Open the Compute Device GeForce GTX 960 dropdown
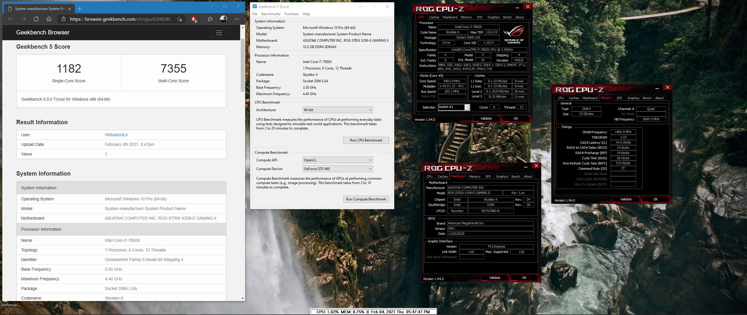This screenshot has height=315, width=747. 338,169
